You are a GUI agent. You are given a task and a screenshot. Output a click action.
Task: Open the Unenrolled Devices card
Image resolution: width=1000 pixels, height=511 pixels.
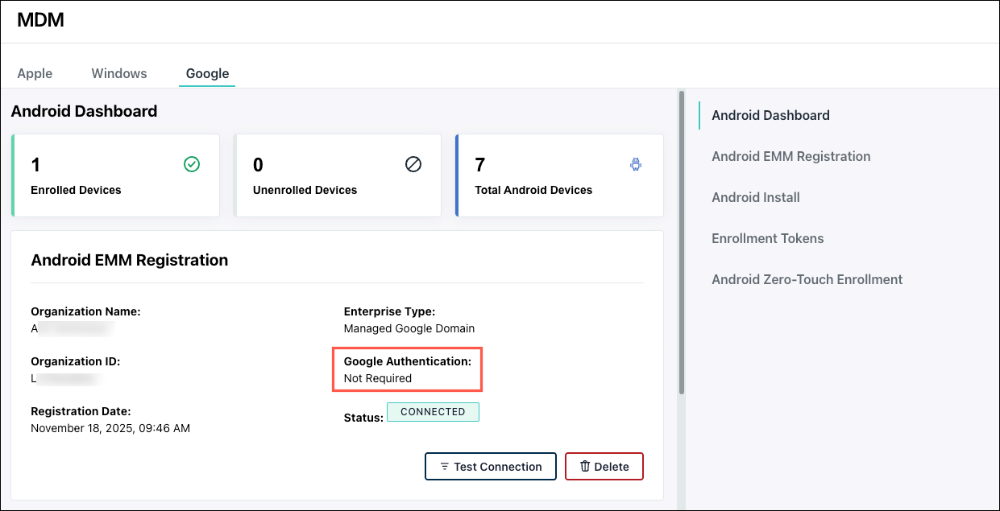tap(338, 175)
